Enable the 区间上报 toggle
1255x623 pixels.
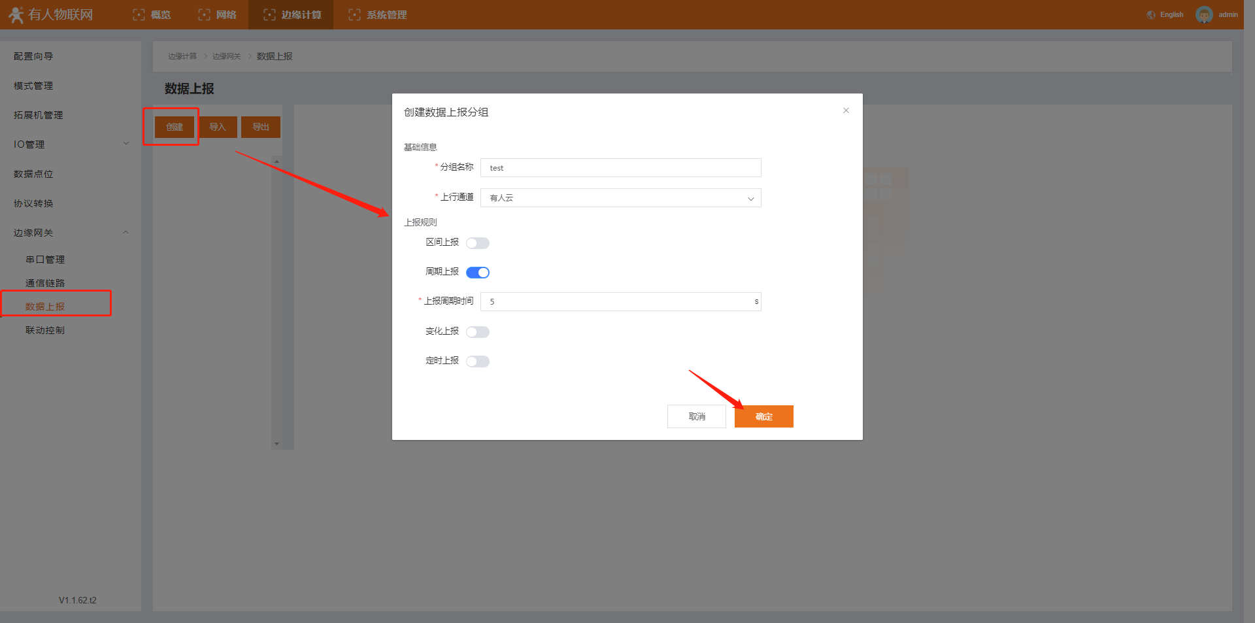[477, 243]
